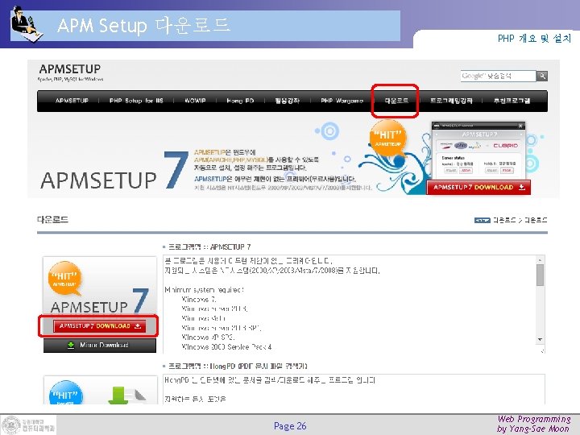Open the APMSETUP menu item
This screenshot has width=580, height=435.
(72, 101)
